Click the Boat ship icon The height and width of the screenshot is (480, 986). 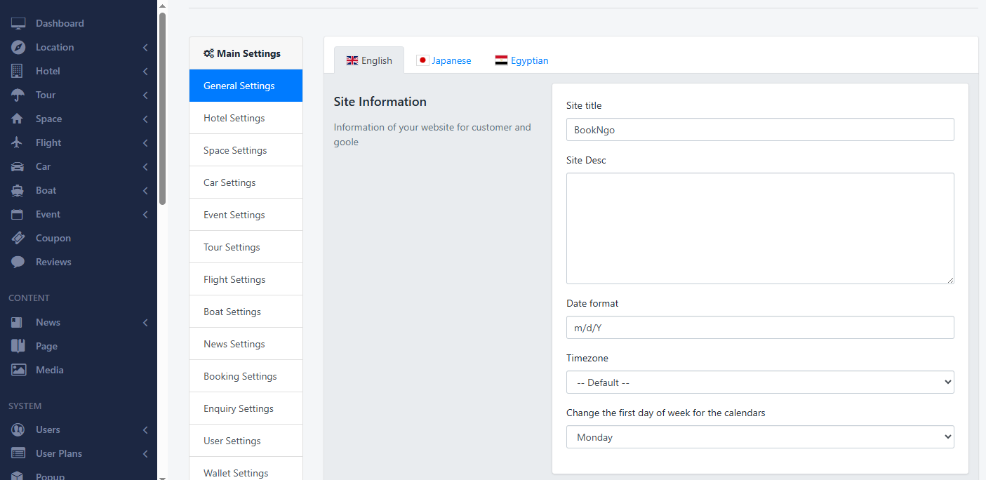[18, 190]
